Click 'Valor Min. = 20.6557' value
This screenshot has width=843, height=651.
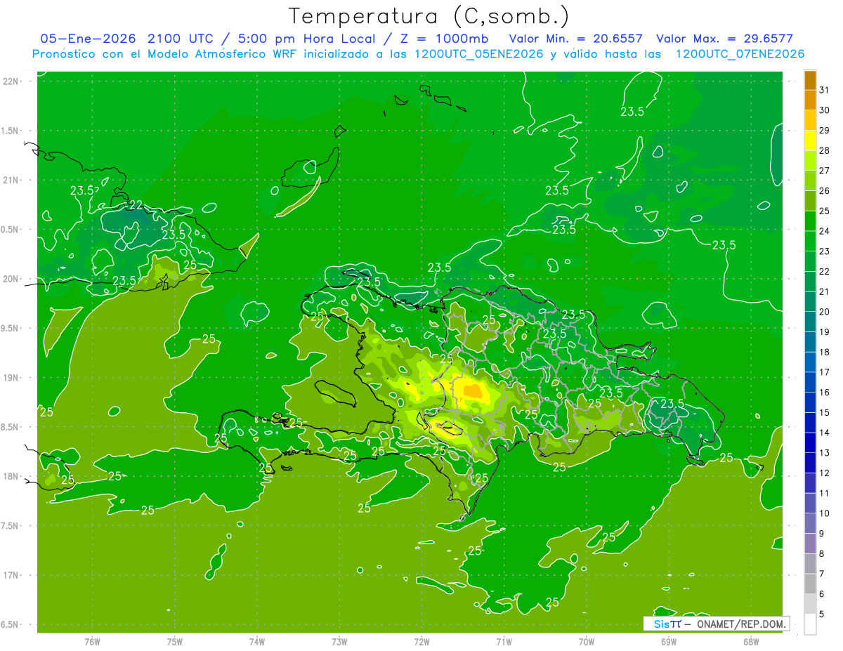coord(575,39)
